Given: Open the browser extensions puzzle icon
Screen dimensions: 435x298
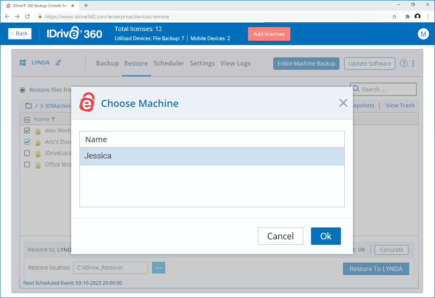Looking at the screenshot, I should [x=407, y=17].
